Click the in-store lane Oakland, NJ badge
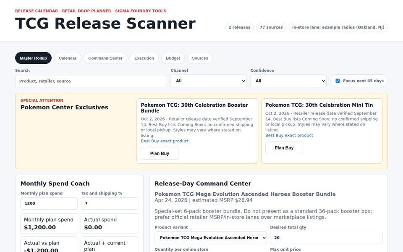 coord(338,27)
